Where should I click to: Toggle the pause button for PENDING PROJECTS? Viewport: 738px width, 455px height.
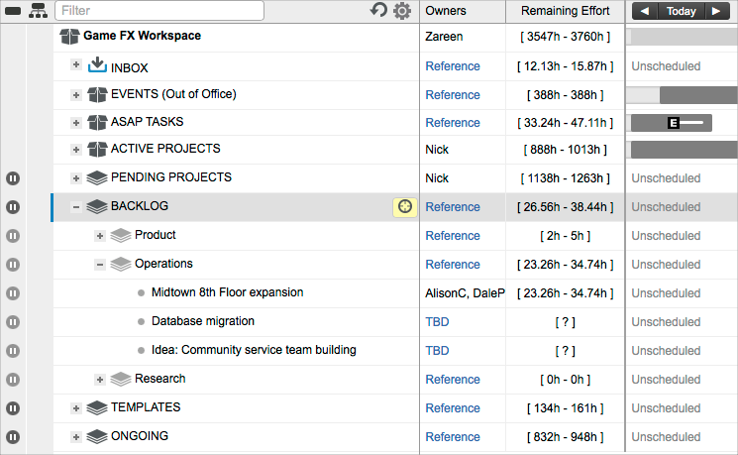click(13, 178)
